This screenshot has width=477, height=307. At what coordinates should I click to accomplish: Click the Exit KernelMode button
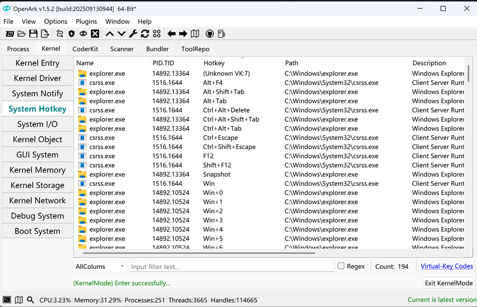click(x=449, y=283)
